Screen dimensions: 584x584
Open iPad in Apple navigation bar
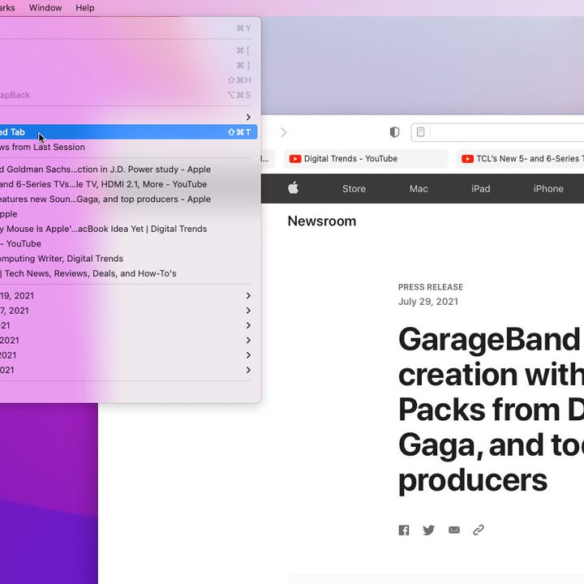click(481, 189)
